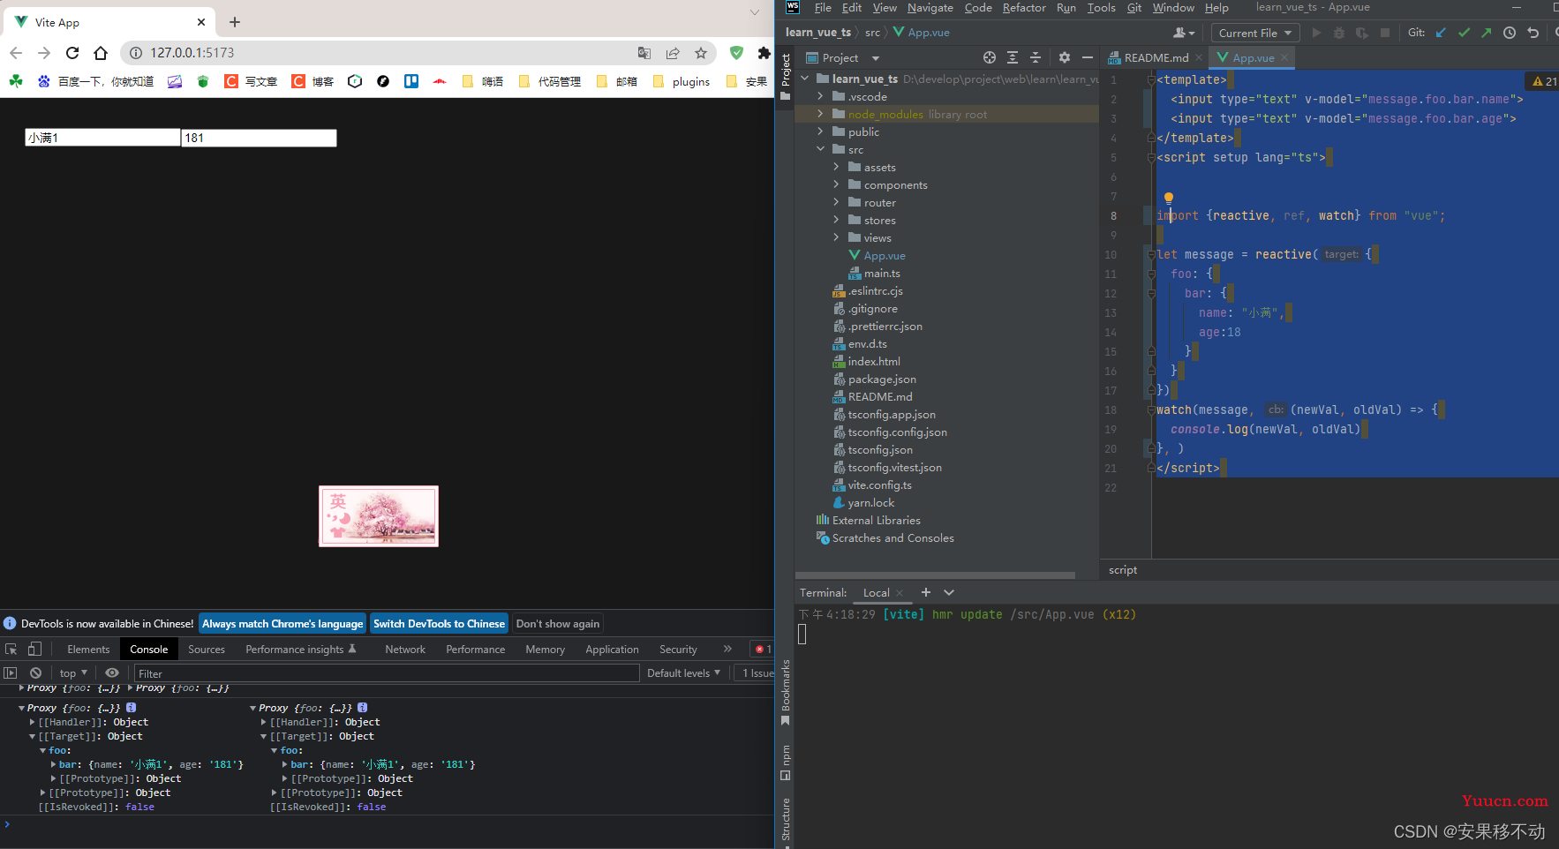Open the terminal options dropdown arrow

pos(949,592)
